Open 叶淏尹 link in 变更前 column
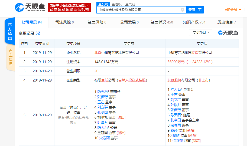247x146 pixels. (103, 123)
